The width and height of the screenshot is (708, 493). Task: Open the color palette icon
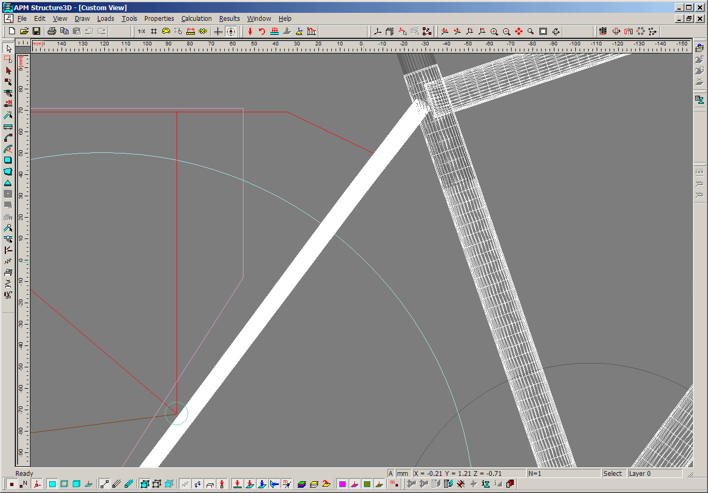click(166, 32)
